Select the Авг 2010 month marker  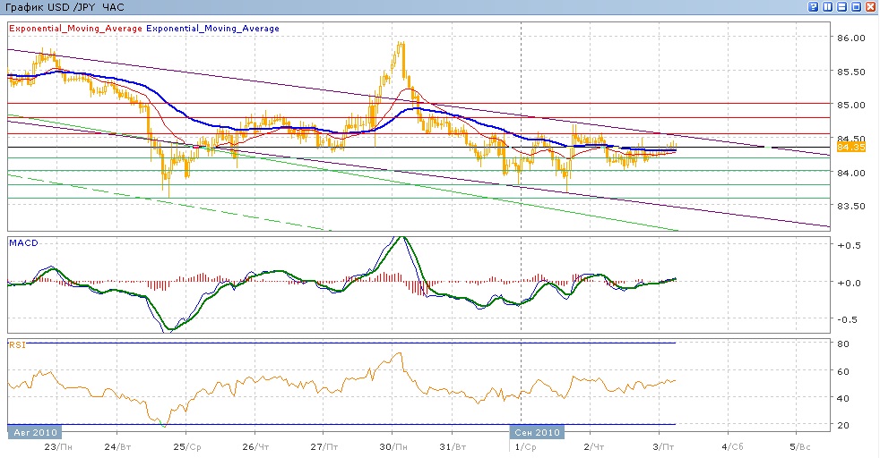click(35, 432)
